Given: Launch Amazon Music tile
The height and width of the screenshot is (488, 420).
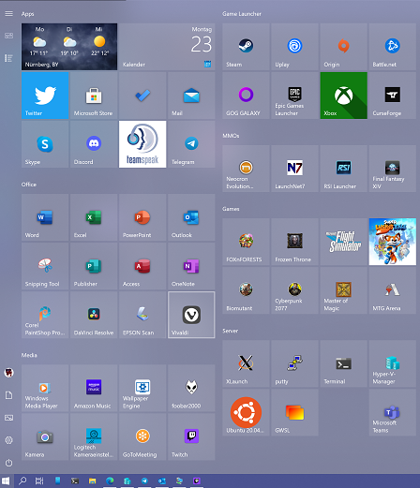Looking at the screenshot, I should [94, 388].
